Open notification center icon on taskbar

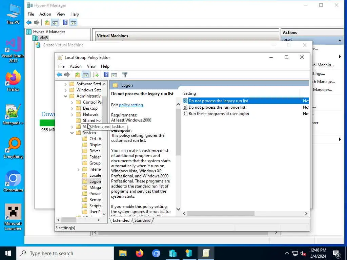336,254
